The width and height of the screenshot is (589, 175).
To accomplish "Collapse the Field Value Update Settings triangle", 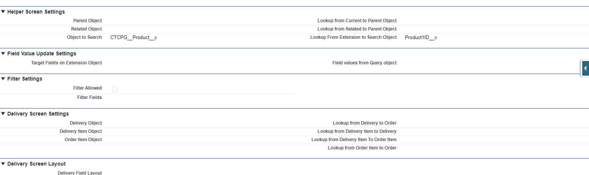I will point(3,53).
